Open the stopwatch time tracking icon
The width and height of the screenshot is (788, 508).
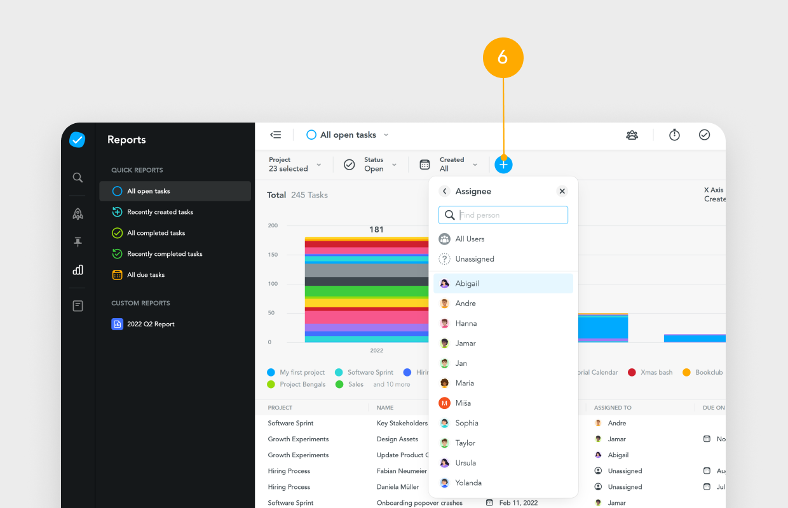pos(674,135)
